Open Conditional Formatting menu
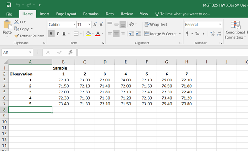Image resolution: width=248 pixels, height=151 pixels. 235,30
